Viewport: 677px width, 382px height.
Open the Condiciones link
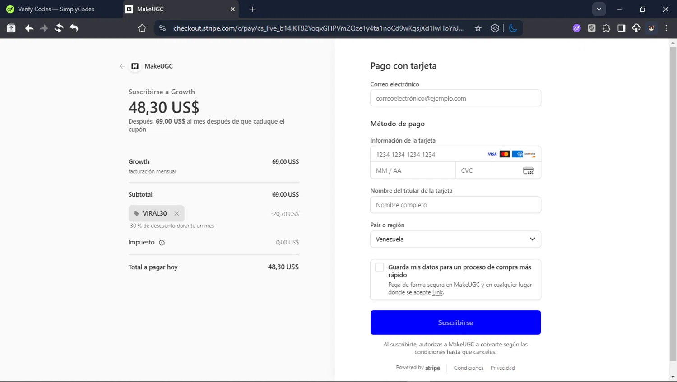pos(468,368)
